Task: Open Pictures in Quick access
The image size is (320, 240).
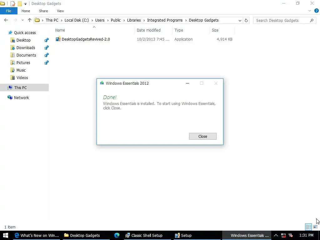Action: click(x=23, y=62)
